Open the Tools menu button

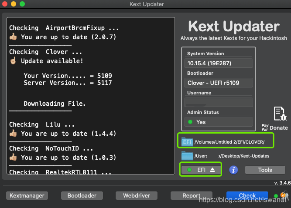(265, 170)
